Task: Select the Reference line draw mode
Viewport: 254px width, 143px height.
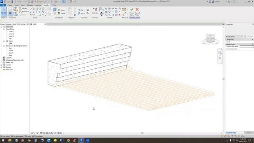Action: (24, 12)
